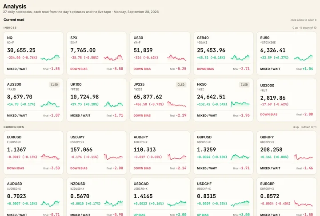Screen dimensions: 320x216
Task: Click the US30 sparkline chart
Action: click(x=177, y=58)
